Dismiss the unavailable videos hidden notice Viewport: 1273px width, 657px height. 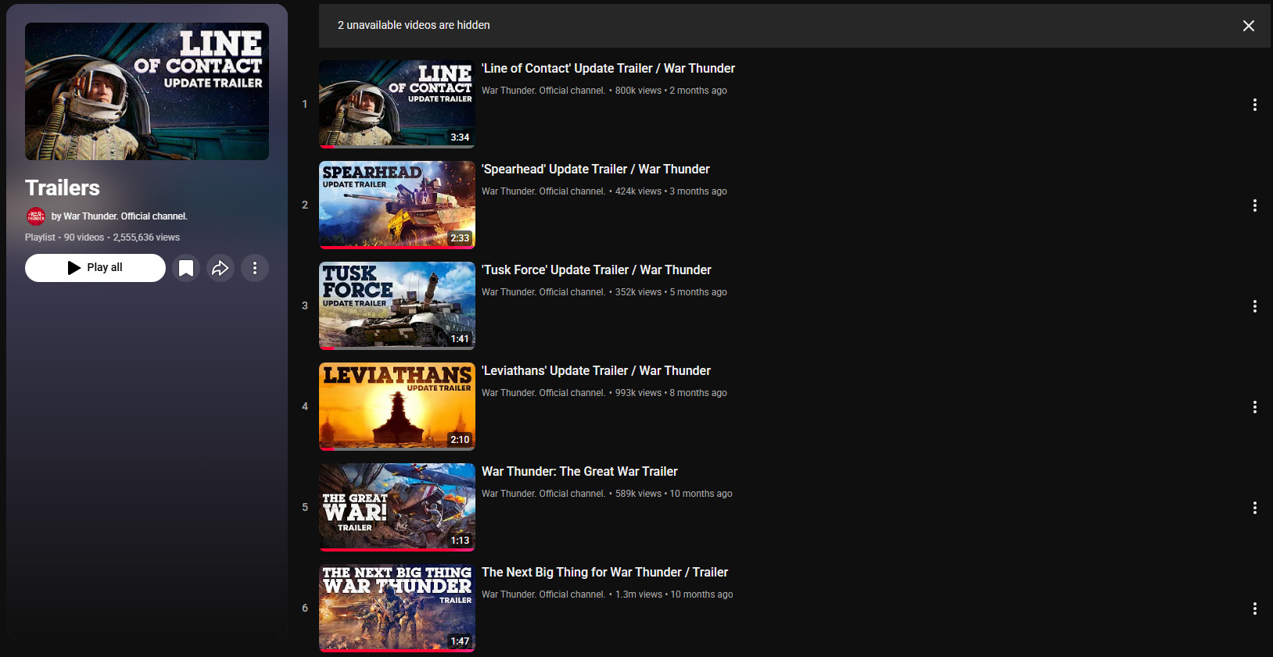(x=1248, y=26)
